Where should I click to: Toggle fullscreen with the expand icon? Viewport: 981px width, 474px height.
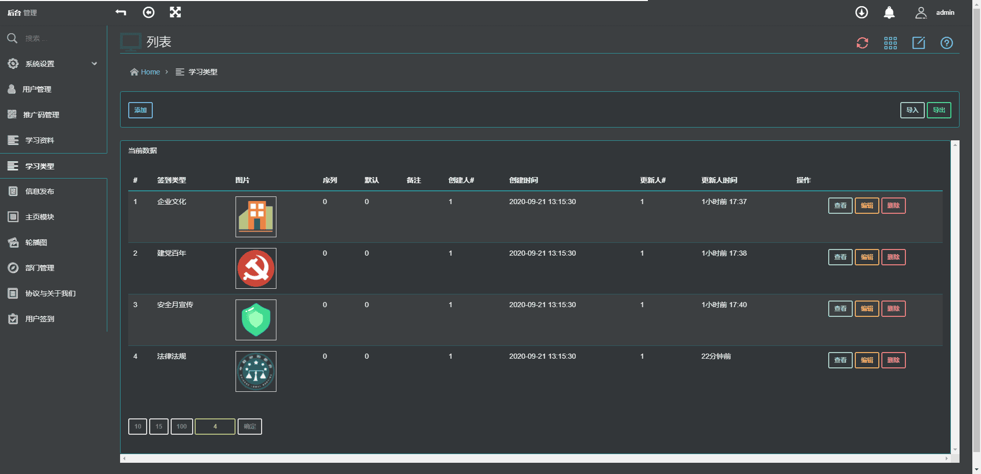(175, 12)
